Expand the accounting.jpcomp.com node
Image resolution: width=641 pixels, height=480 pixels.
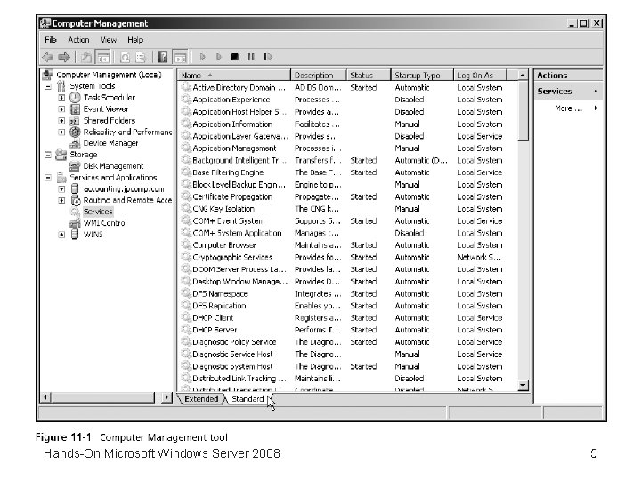tap(61, 189)
